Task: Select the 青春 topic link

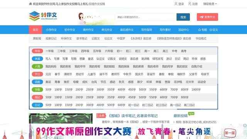Action: tap(58, 82)
